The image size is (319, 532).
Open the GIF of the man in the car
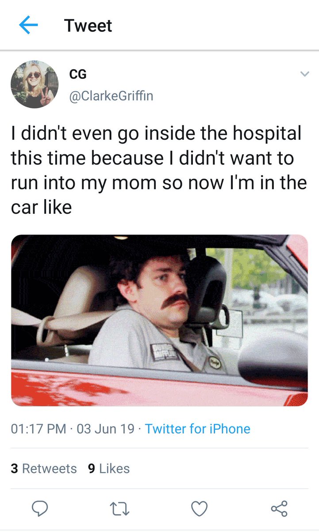click(x=159, y=320)
